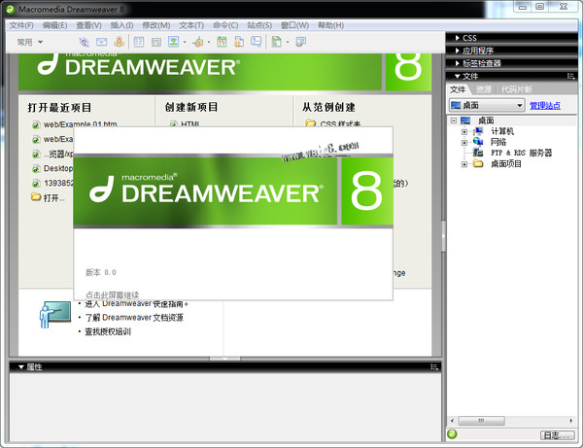Click the Insert Table toolbar icon
This screenshot has height=448, width=583.
pyautogui.click(x=139, y=42)
